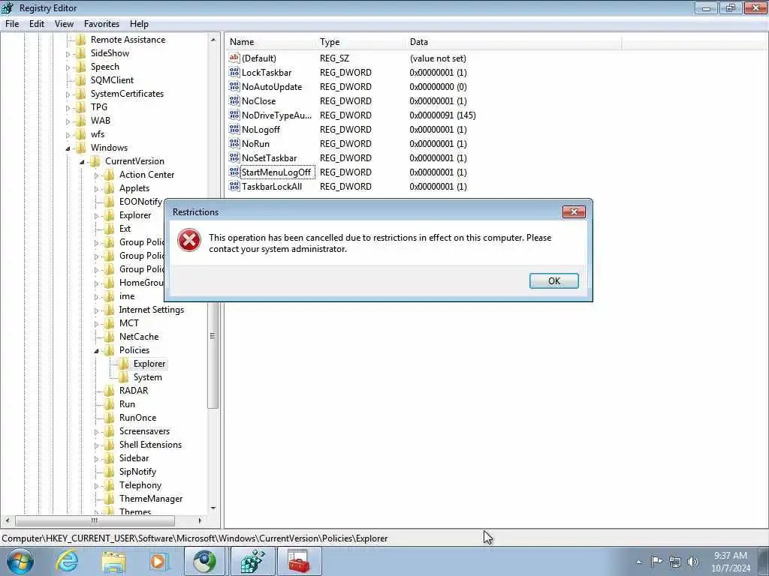Viewport: 769px width, 576px height.
Task: Expand the Shell Extensions tree node
Action: [97, 445]
